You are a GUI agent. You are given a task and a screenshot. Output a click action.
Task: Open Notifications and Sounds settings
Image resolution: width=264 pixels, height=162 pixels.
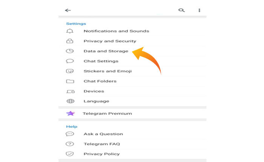[x=116, y=31]
